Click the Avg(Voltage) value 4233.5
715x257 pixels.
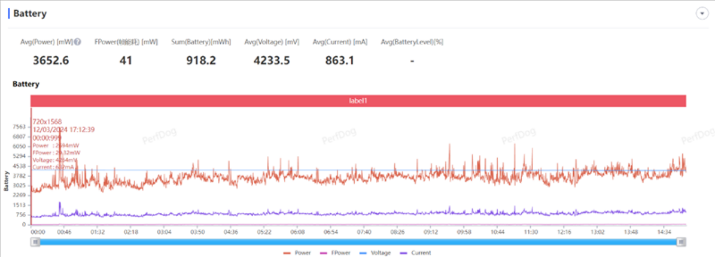[271, 60]
